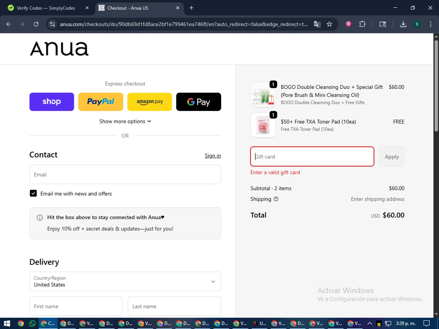Image resolution: width=439 pixels, height=329 pixels.
Task: Open Chrome three-dot menu
Action: pos(431,24)
